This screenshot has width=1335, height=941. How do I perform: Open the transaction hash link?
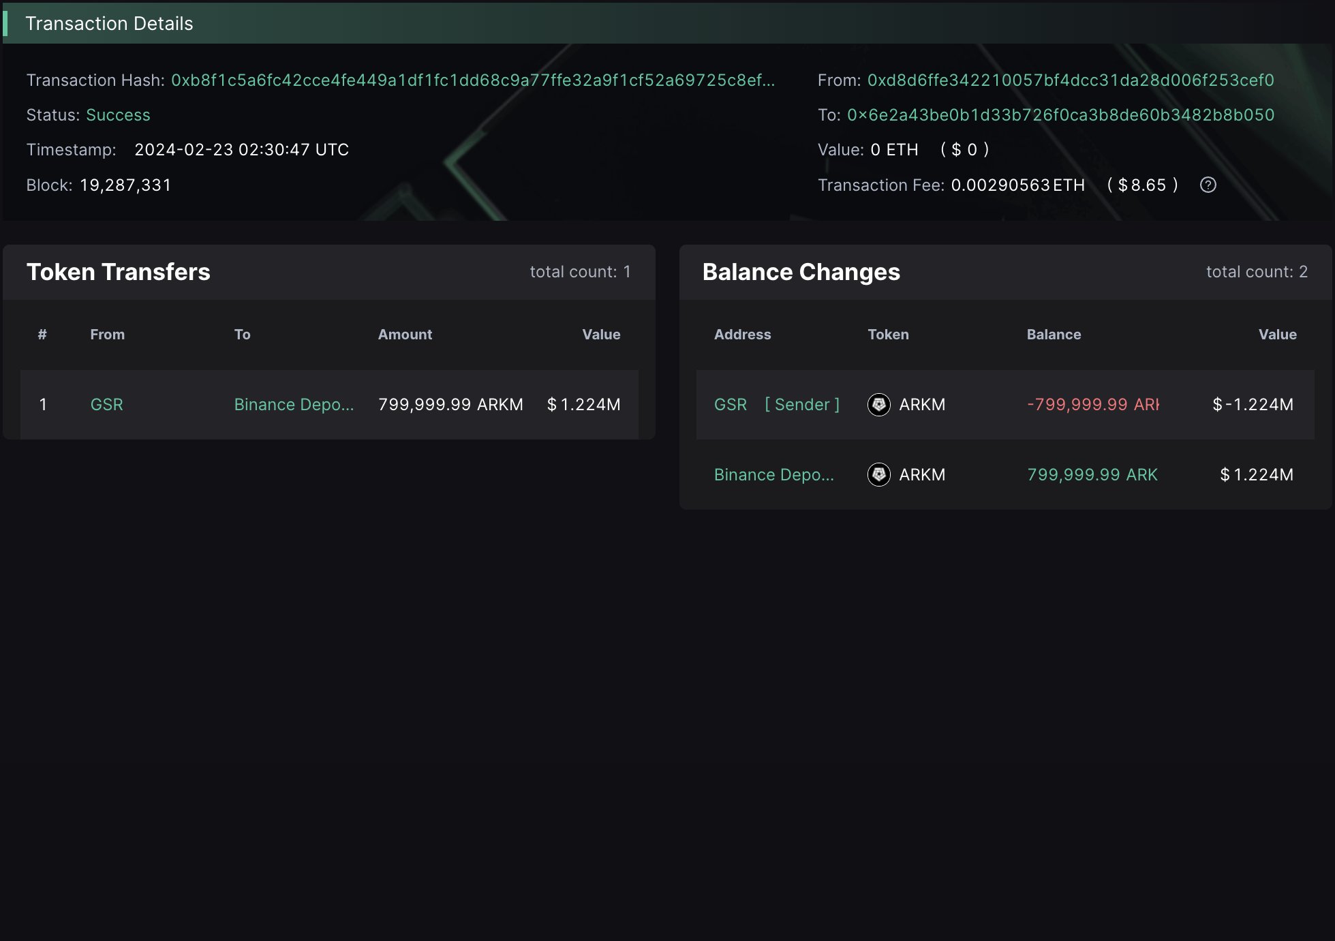472,80
